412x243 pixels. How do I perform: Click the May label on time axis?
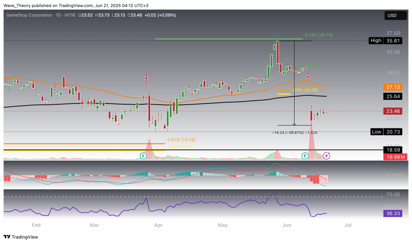(222, 225)
